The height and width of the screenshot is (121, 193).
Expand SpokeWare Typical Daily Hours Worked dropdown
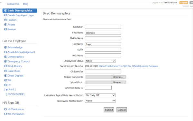(x=100, y=95)
